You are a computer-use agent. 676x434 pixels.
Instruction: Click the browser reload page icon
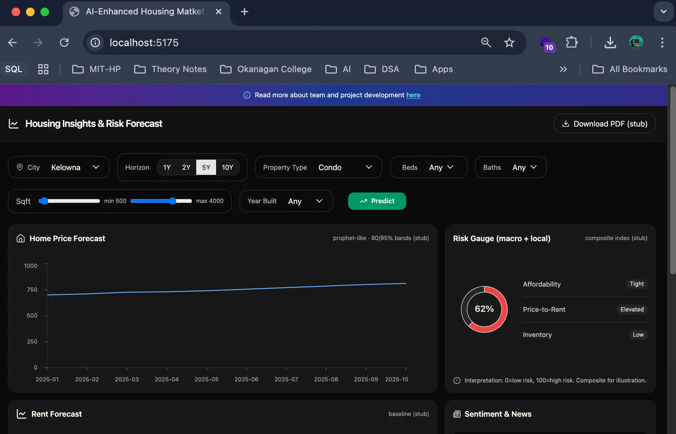coord(64,43)
